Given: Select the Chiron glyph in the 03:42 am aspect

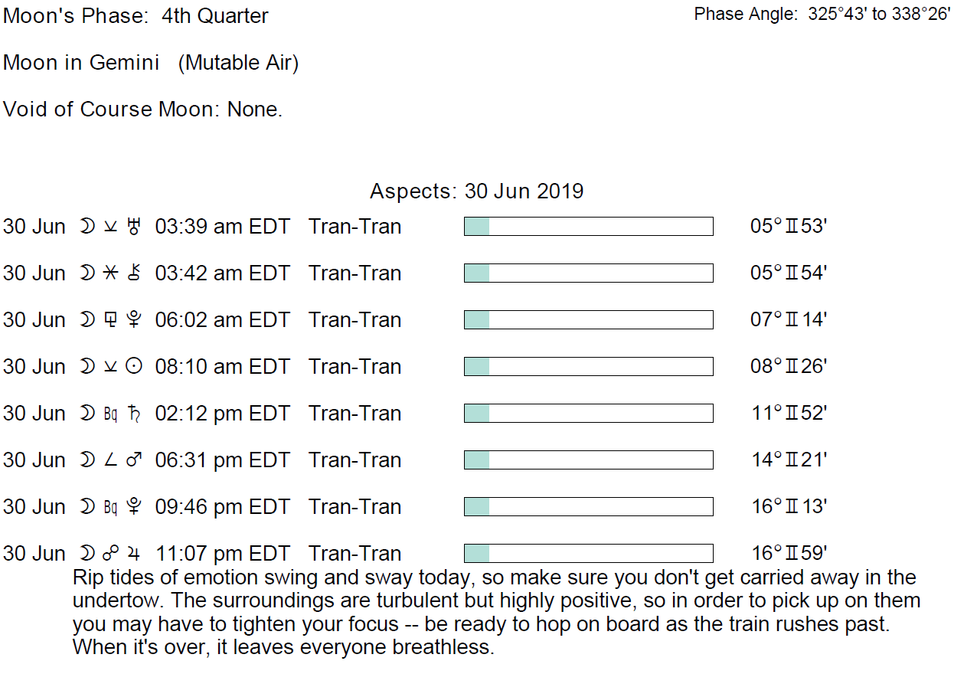Looking at the screenshot, I should coord(136,273).
